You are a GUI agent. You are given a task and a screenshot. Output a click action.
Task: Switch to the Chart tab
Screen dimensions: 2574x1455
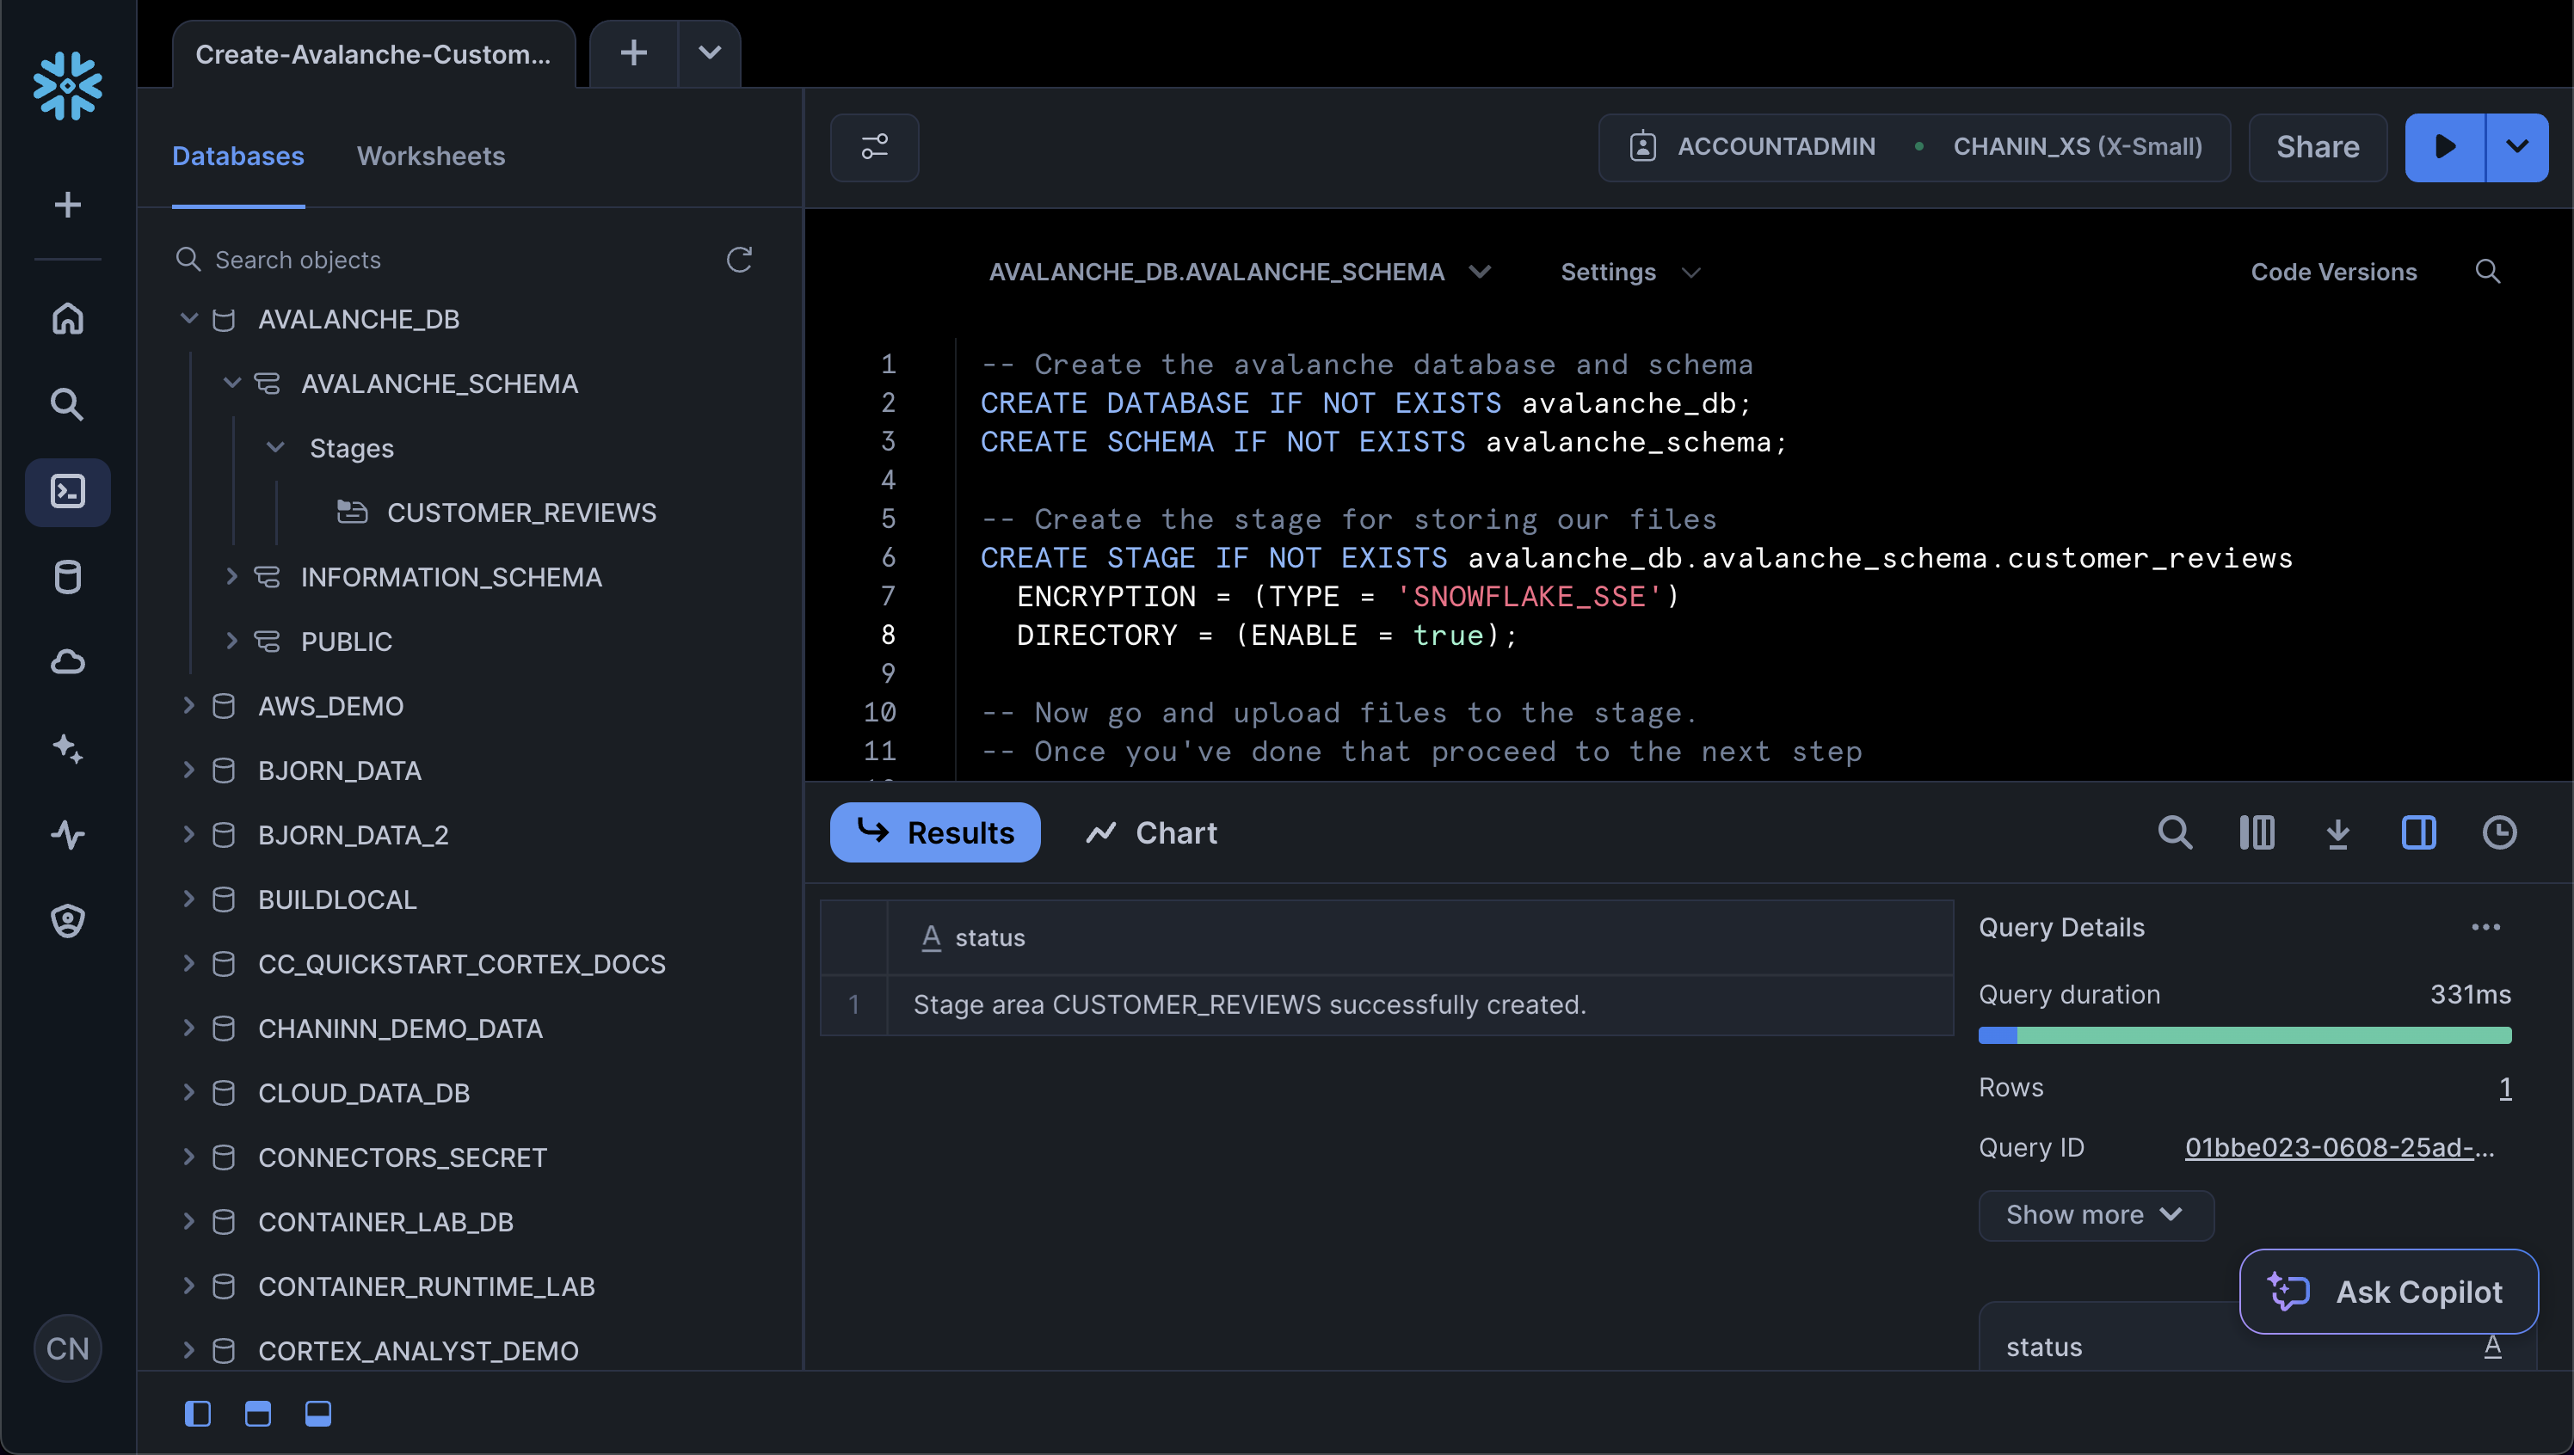point(1153,832)
